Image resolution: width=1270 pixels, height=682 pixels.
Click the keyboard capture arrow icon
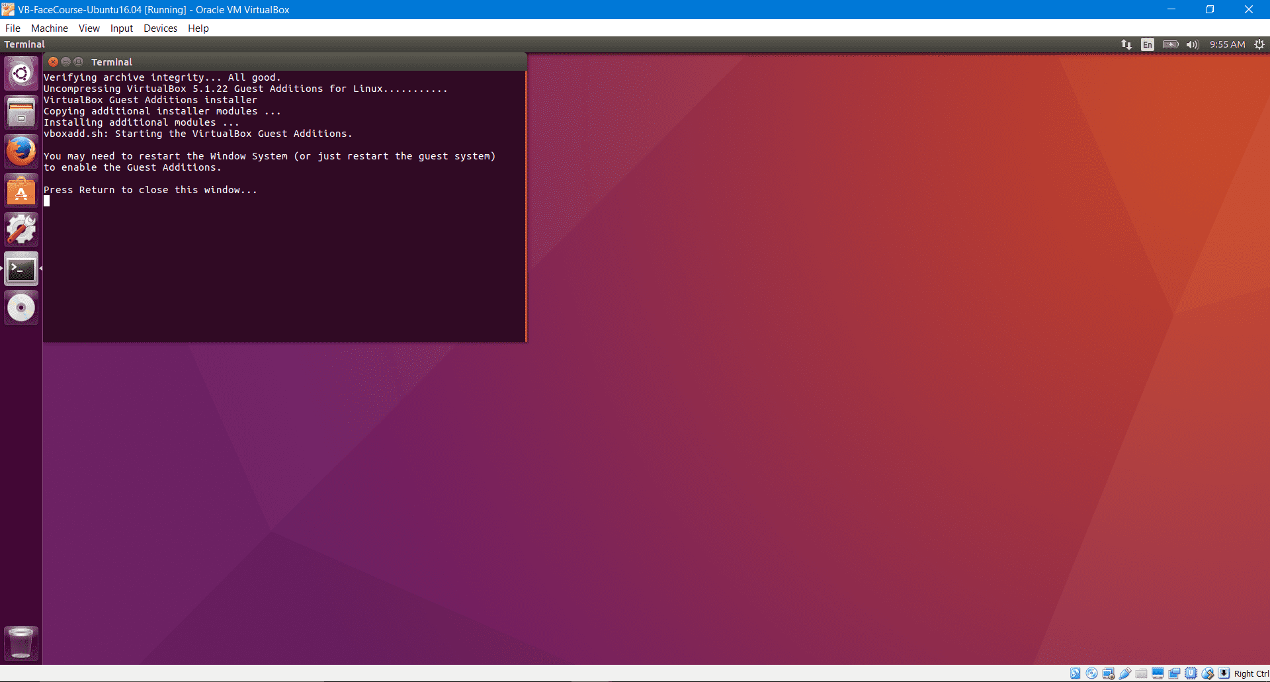[x=1224, y=673]
